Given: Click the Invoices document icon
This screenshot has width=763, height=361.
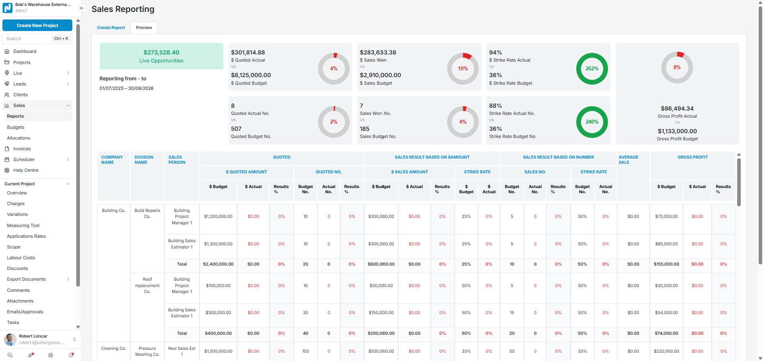Looking at the screenshot, I should click(7, 149).
